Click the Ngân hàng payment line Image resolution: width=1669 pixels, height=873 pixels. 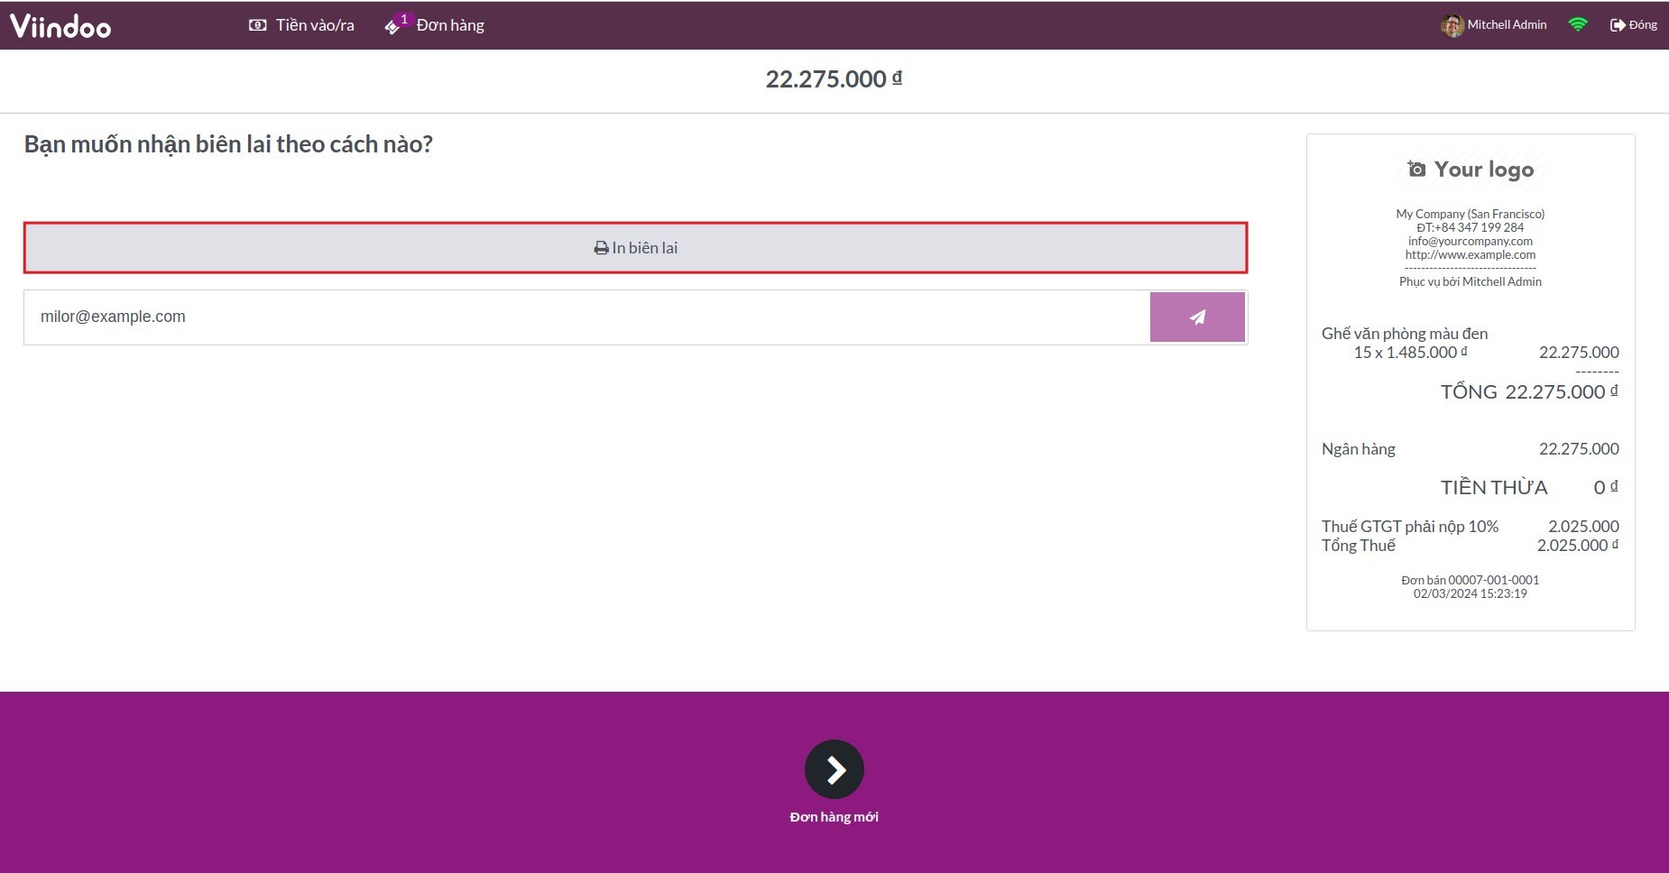click(1471, 449)
